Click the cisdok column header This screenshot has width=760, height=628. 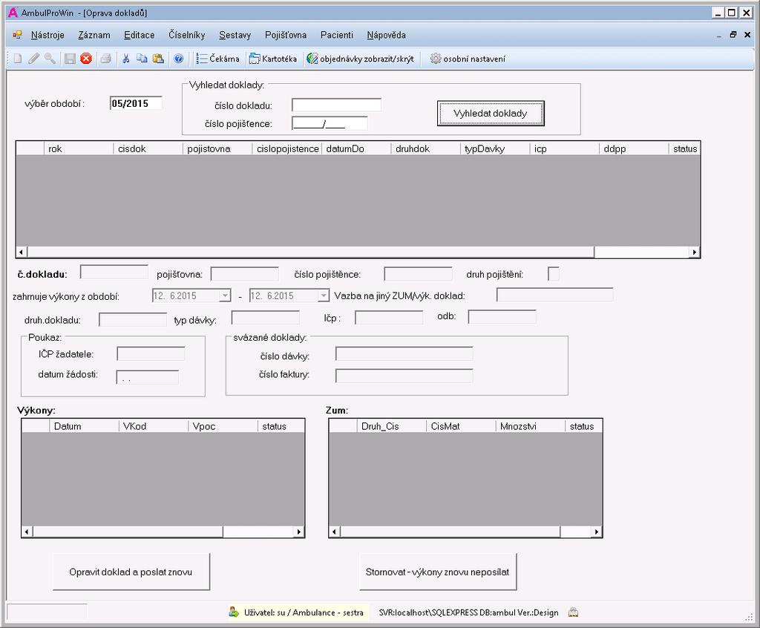(148, 149)
